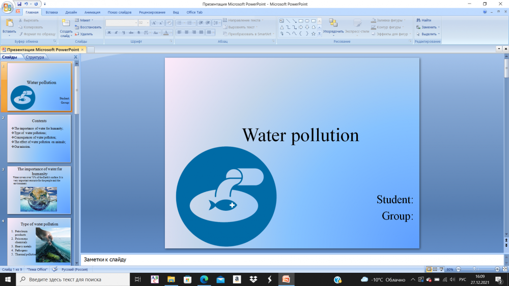Image resolution: width=509 pixels, height=286 pixels.
Task: Switch to slide sorter view
Action: pyautogui.click(x=435, y=269)
